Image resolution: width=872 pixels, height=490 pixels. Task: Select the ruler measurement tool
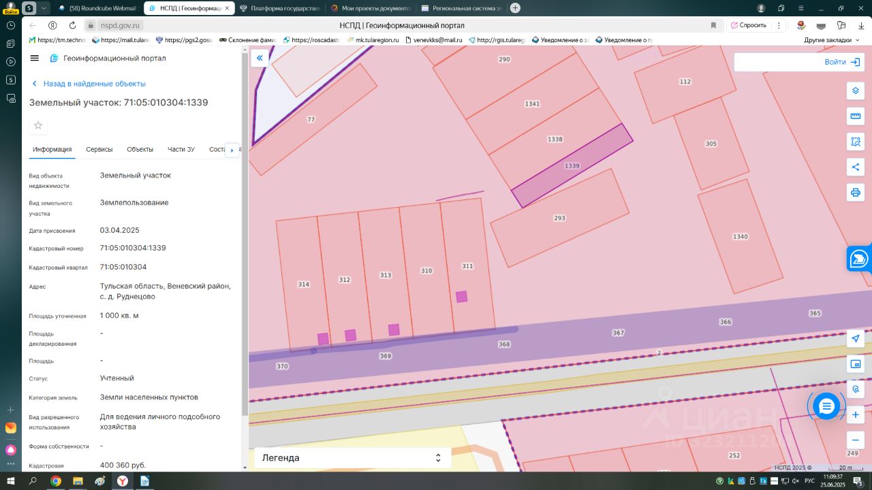856,116
